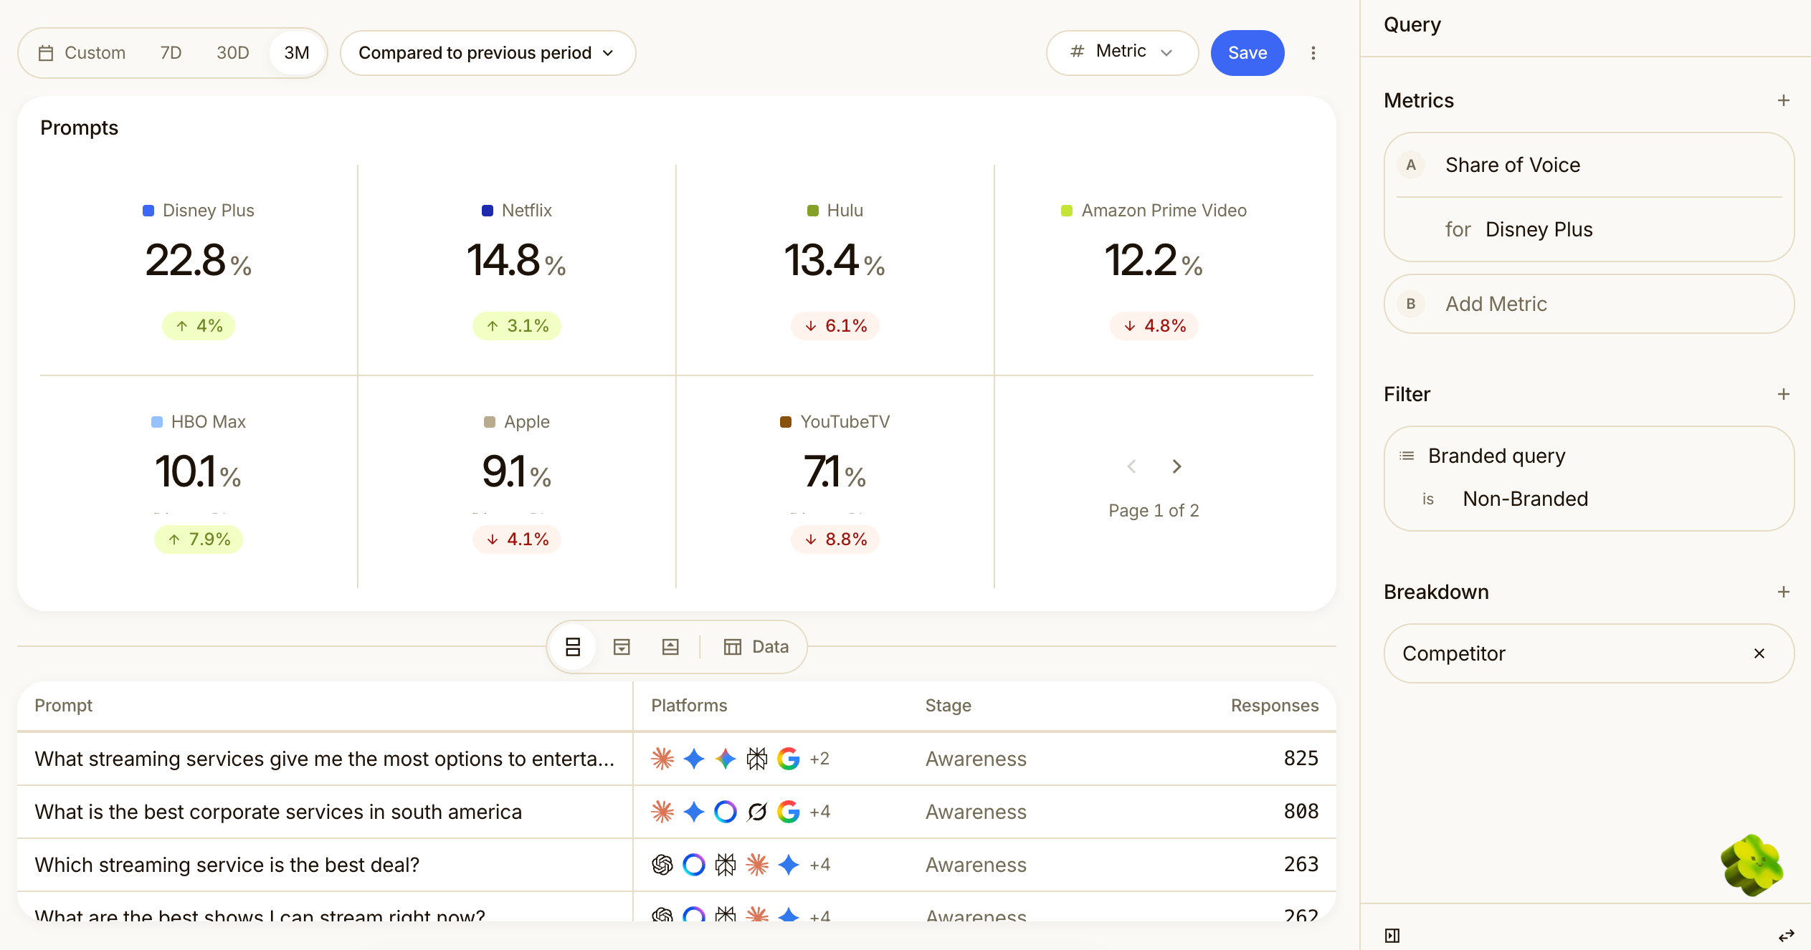This screenshot has height=950, width=1811.
Task: Click the Netflix 14.8% card value
Action: pos(516,261)
